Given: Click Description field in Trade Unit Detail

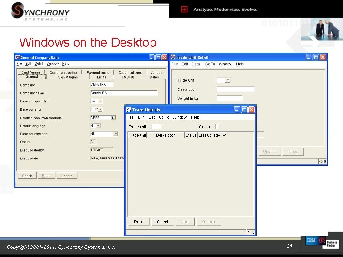Looking at the screenshot, I should point(236,89).
